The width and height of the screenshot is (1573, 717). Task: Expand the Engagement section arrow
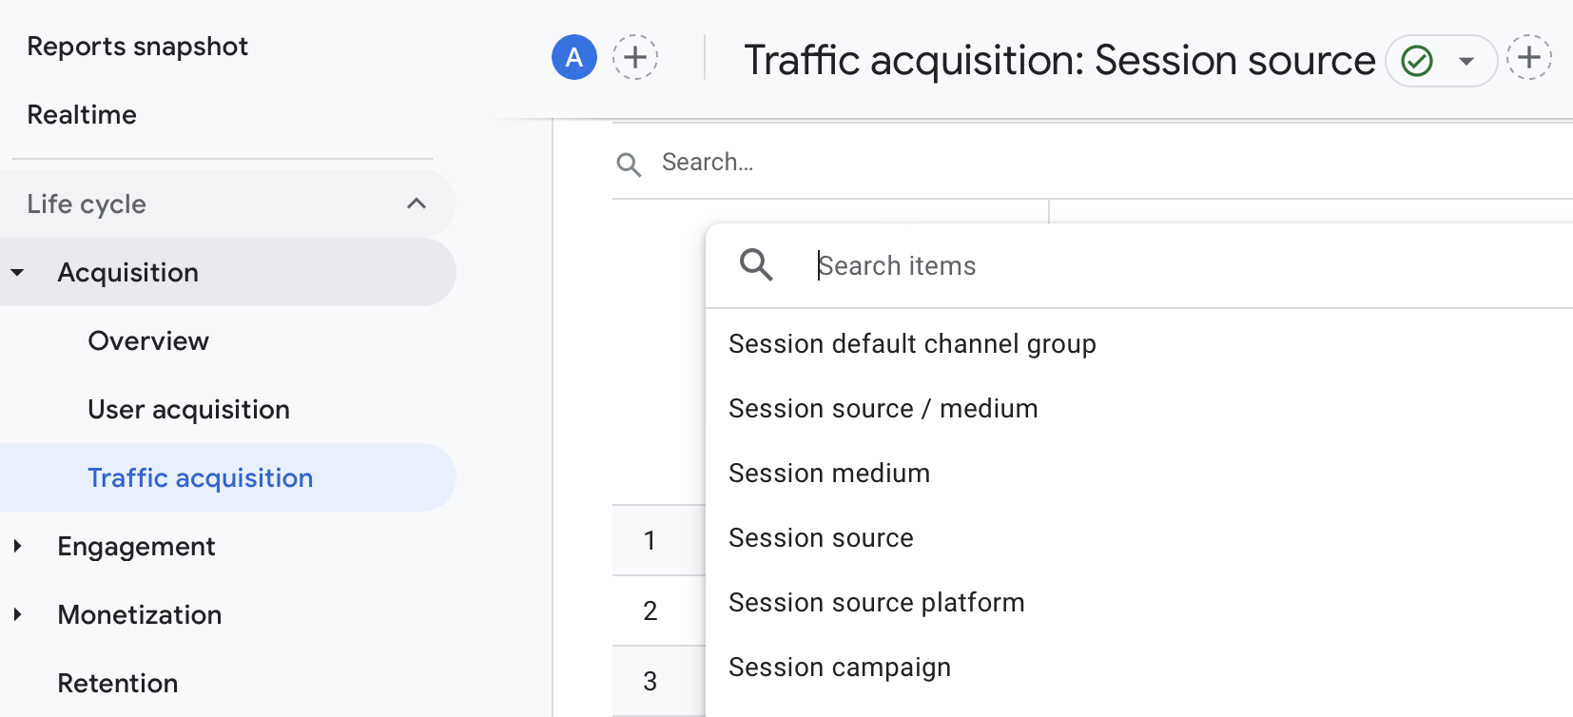coord(17,546)
